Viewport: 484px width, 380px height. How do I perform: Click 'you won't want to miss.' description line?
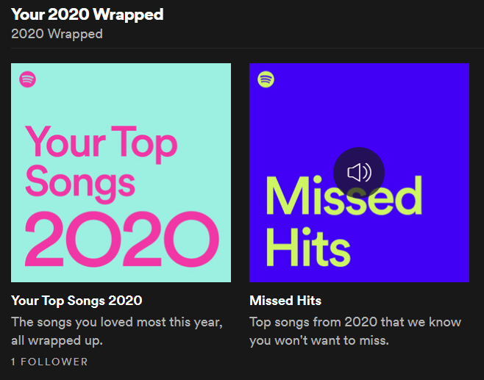pyautogui.click(x=318, y=340)
